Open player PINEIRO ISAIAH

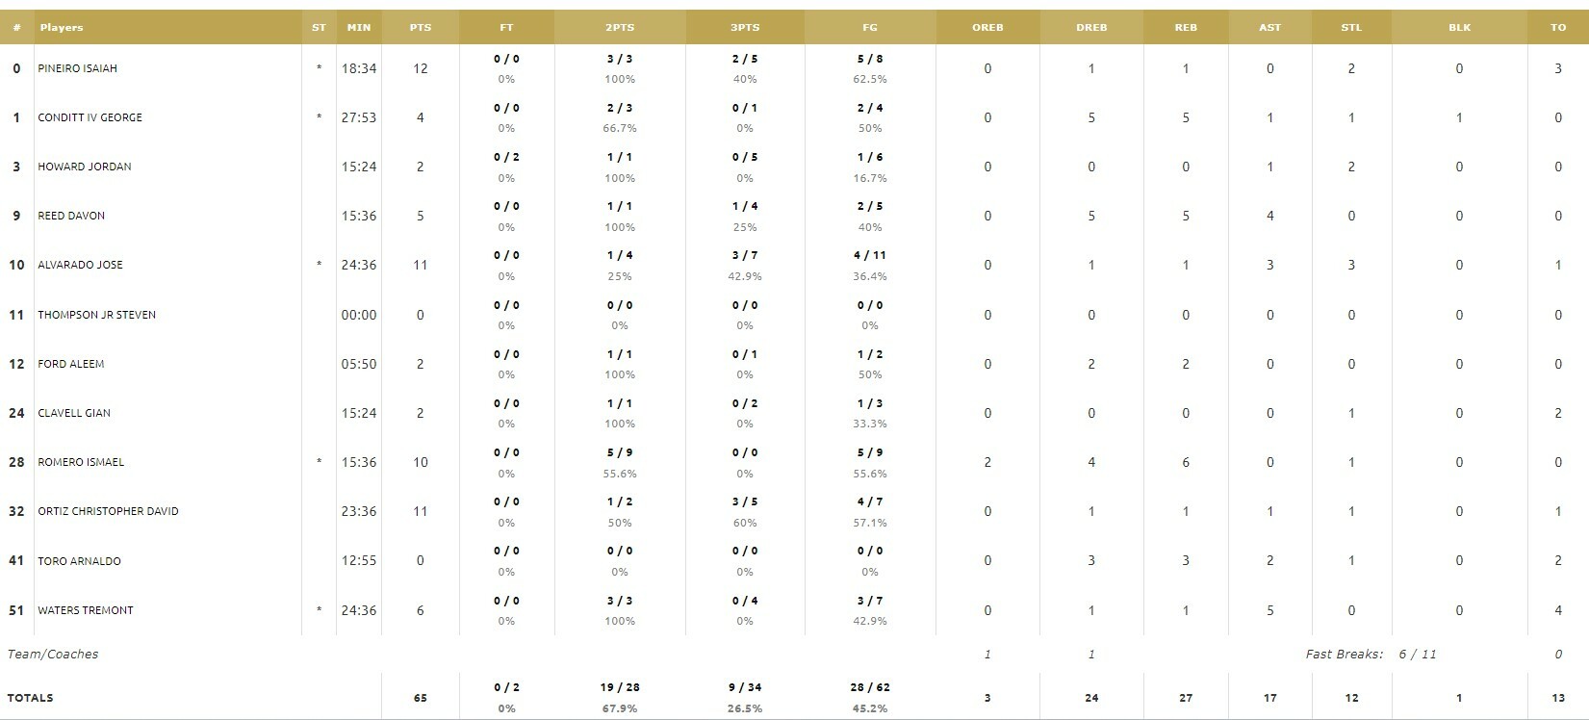pos(77,68)
